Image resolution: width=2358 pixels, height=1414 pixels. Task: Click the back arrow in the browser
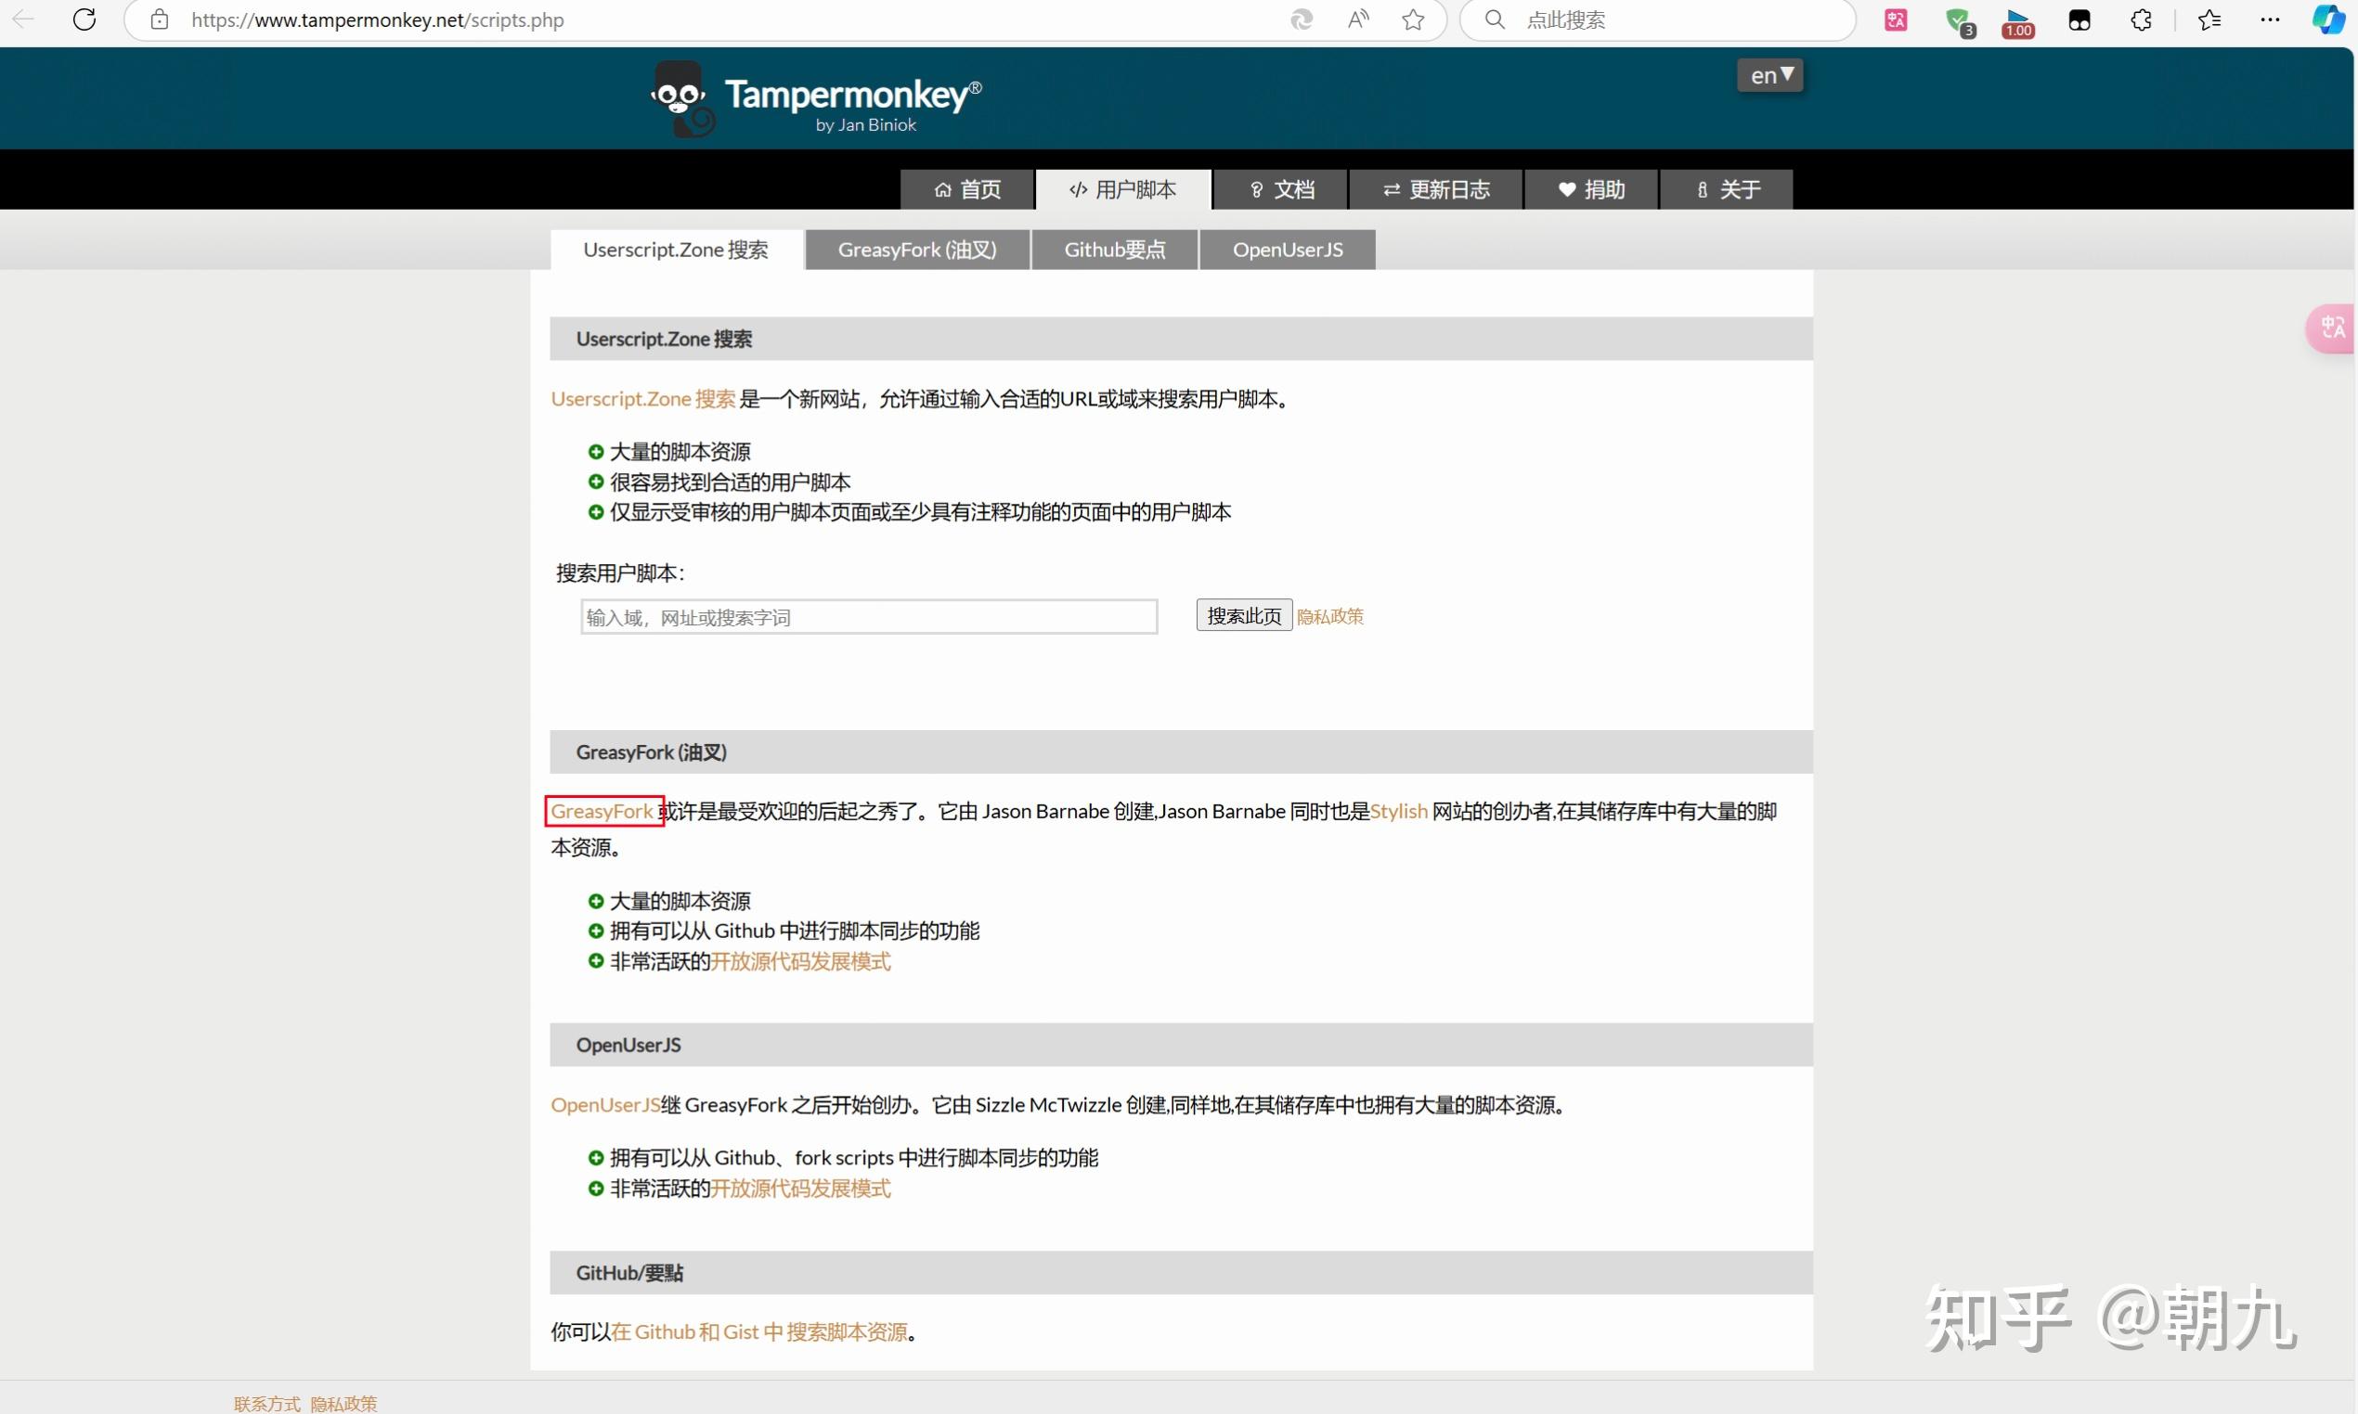24,19
